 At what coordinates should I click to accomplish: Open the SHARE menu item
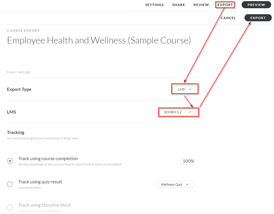click(x=178, y=5)
